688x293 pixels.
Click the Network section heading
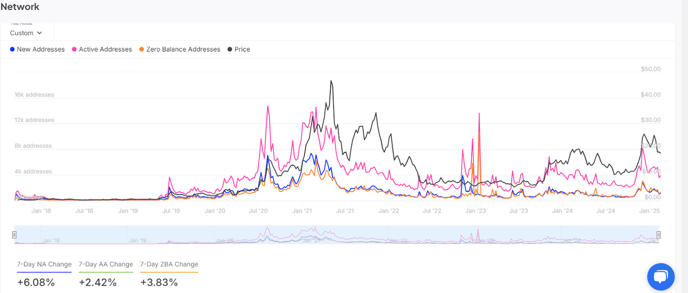click(x=20, y=6)
